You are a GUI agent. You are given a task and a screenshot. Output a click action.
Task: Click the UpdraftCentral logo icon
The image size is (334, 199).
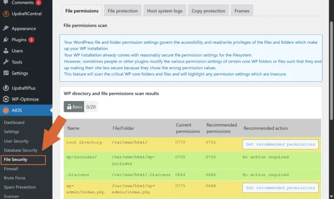(6, 14)
